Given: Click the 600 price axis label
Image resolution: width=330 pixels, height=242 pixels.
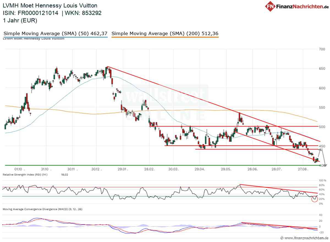Looking at the screenshot, I should (x=322, y=88).
